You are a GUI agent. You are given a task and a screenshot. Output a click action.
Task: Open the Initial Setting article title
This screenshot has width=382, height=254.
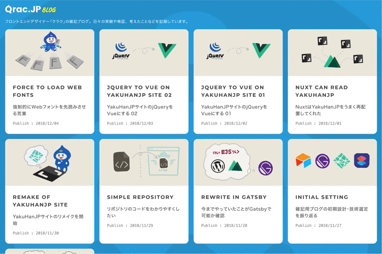pyautogui.click(x=322, y=197)
